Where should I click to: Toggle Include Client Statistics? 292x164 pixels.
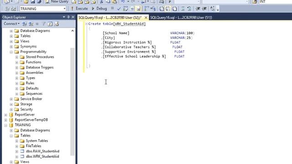coord(153,9)
